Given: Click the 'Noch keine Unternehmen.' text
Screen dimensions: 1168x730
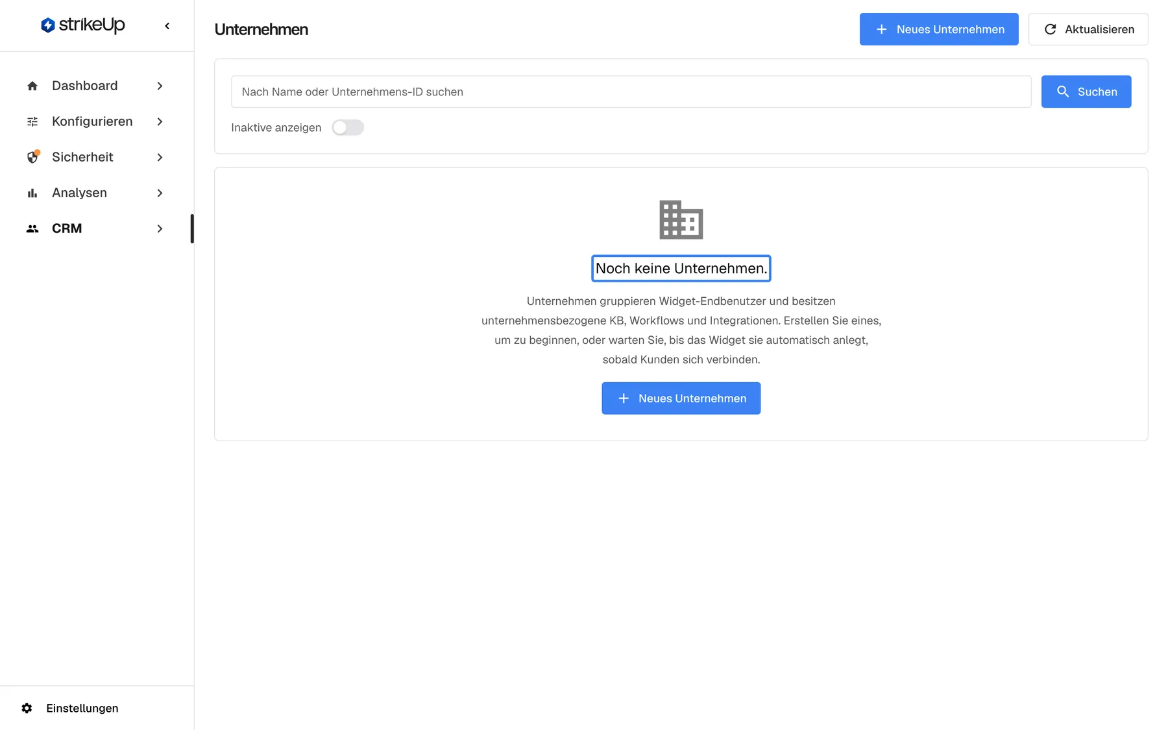Looking at the screenshot, I should coord(681,269).
